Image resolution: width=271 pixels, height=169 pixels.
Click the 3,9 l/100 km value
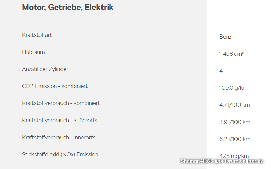pyautogui.click(x=235, y=122)
